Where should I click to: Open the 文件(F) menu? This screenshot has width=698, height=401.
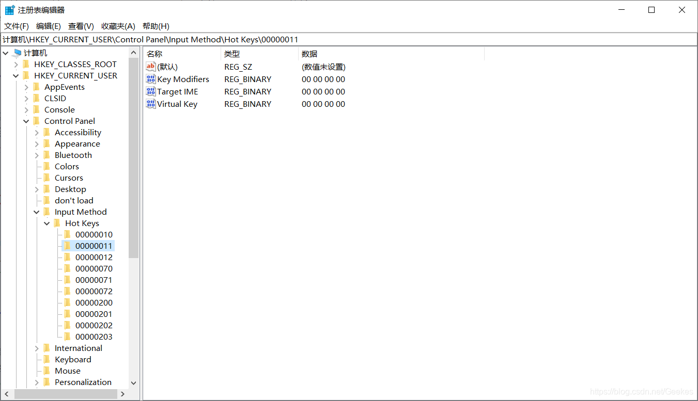pyautogui.click(x=17, y=26)
